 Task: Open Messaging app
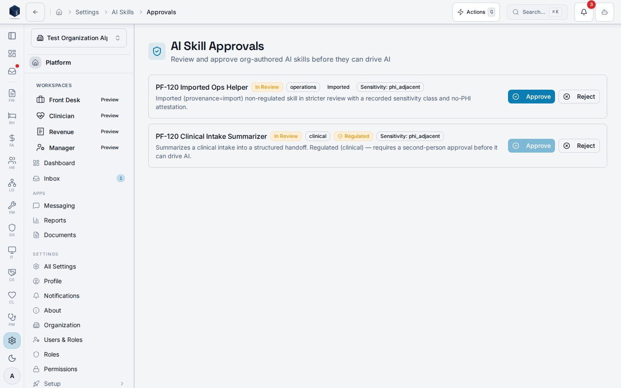pos(79,206)
